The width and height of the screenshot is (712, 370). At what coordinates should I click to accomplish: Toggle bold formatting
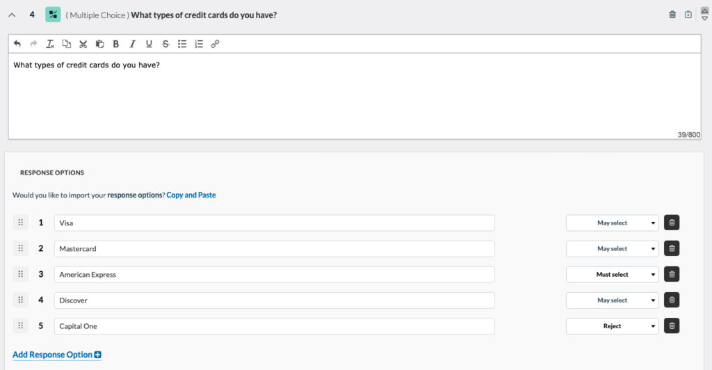tap(116, 44)
